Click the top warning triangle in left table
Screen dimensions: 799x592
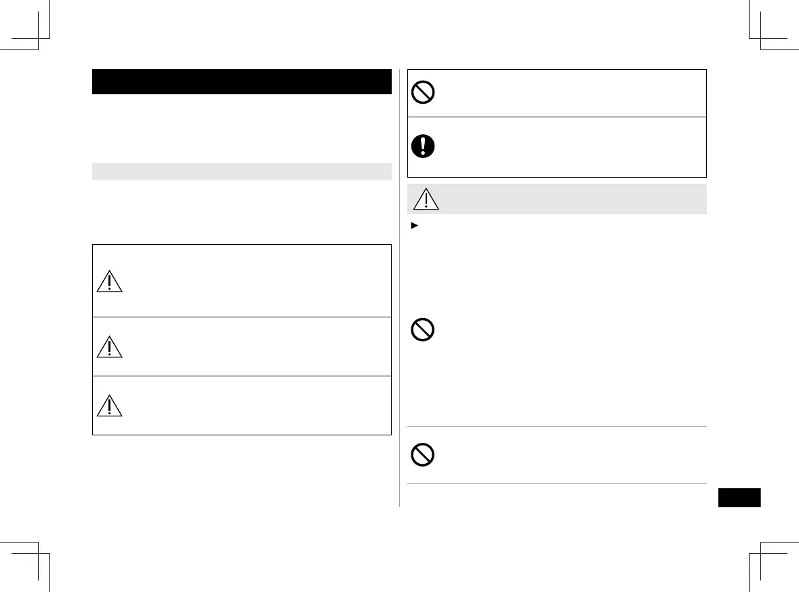click(x=109, y=280)
